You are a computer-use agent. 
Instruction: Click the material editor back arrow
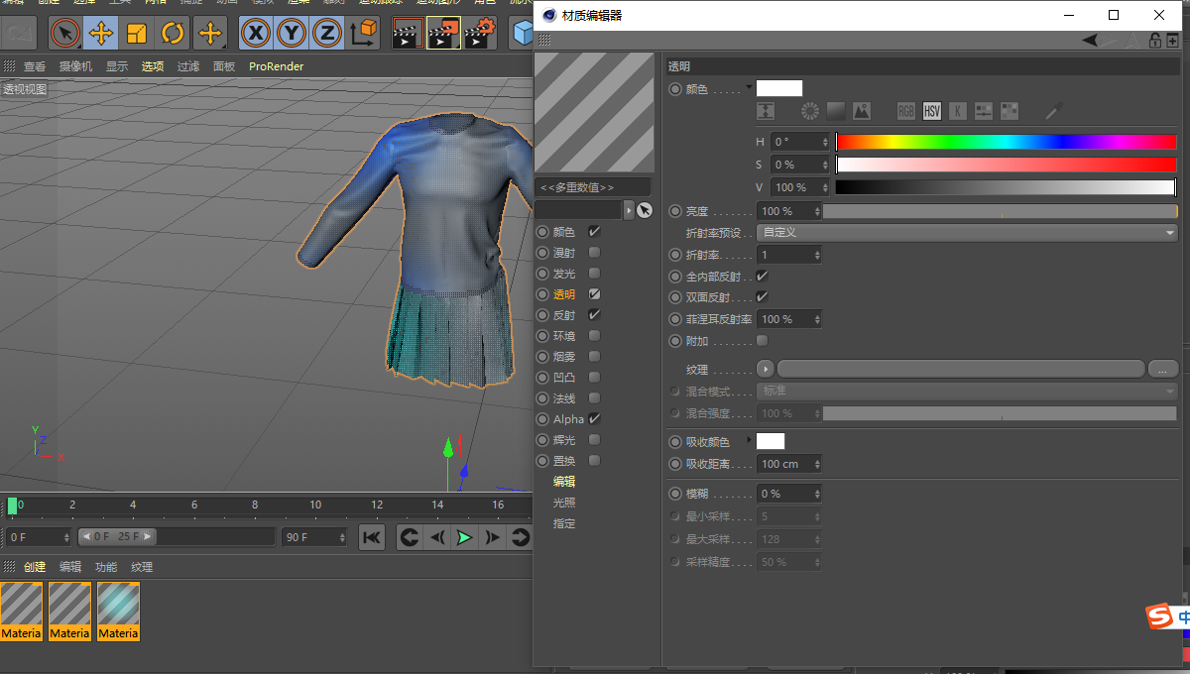click(1091, 41)
